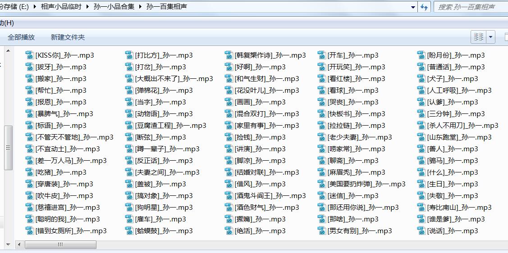Select file [麻眉秃]_孙一.mp3

tap(352, 172)
